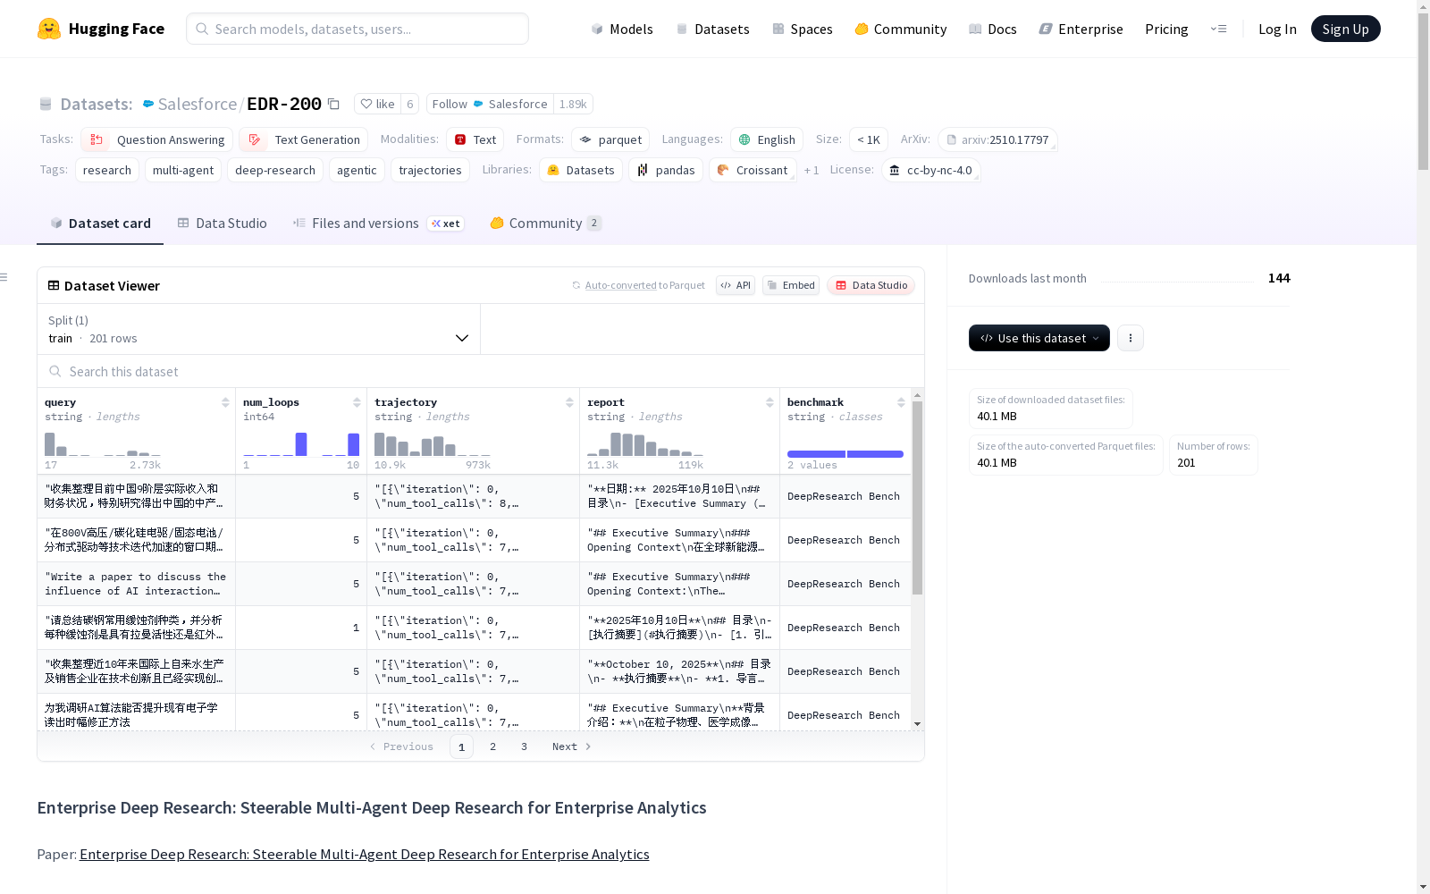Sort the query column
Viewport: 1430px width, 894px height.
tap(225, 402)
